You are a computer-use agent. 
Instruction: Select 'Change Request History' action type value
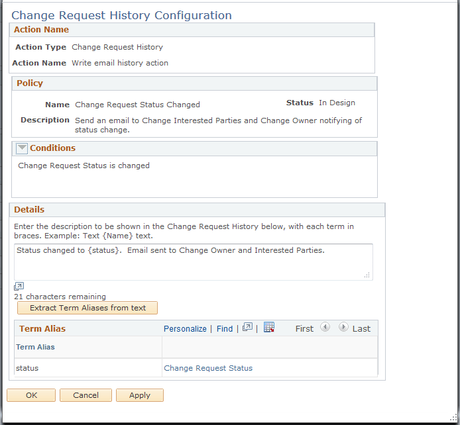(117, 47)
